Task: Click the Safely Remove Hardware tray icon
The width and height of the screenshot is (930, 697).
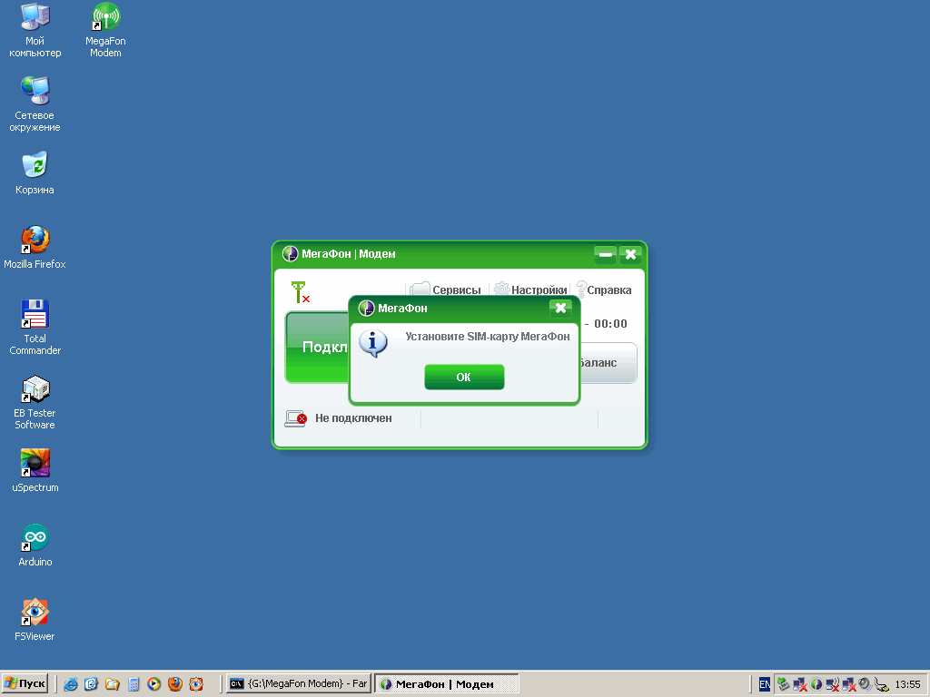Action: [784, 684]
